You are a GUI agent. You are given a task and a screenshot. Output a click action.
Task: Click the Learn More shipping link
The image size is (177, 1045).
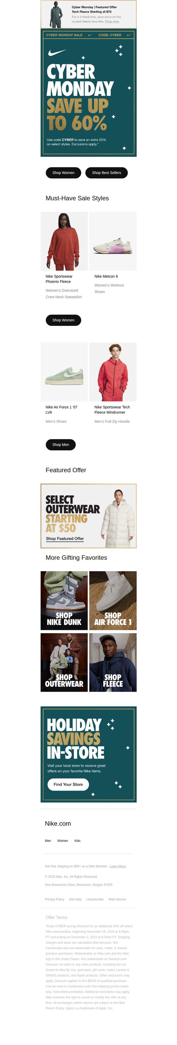(118, 866)
